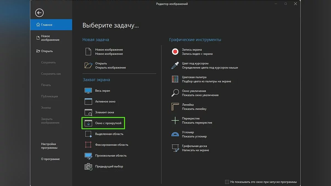
Task: Click Предыдущий выбор capture option
Action: (x=109, y=166)
